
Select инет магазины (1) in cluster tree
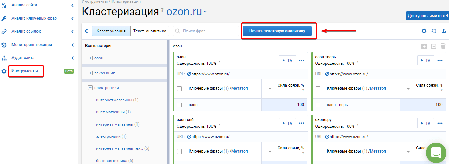point(113,112)
